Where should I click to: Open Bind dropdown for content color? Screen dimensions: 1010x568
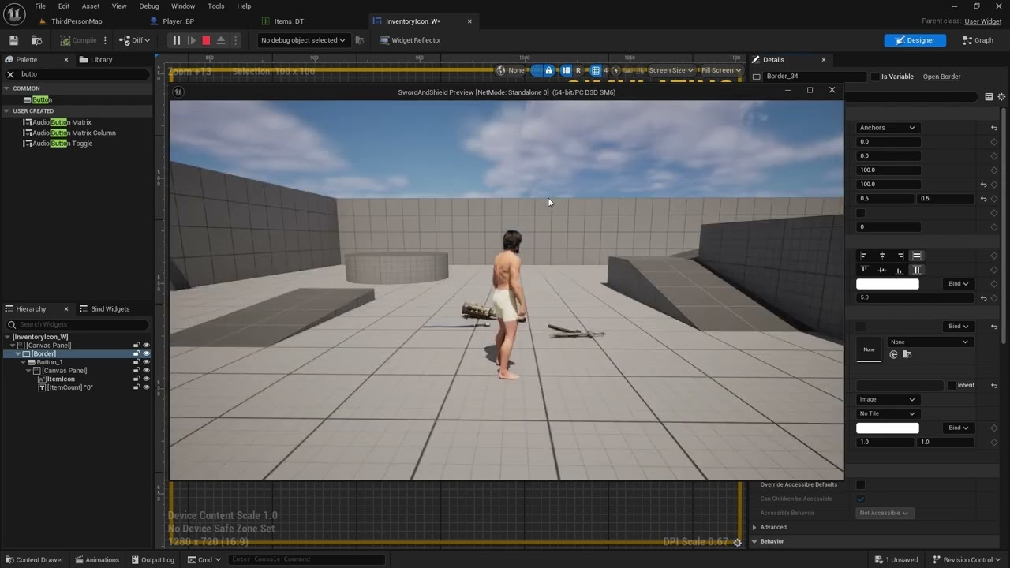pos(959,284)
